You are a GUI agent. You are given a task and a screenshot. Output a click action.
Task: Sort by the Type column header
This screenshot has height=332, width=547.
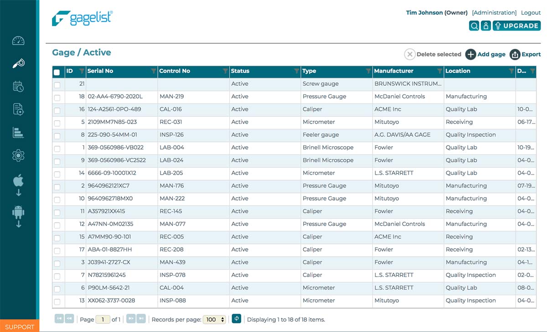309,71
